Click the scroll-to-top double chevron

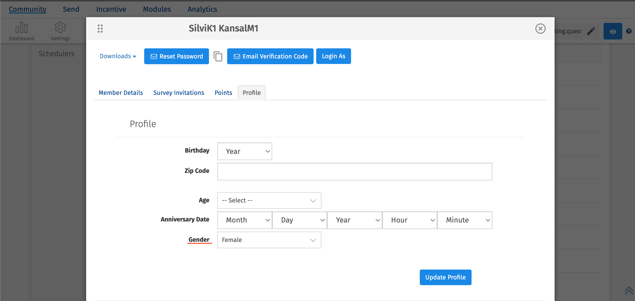pyautogui.click(x=629, y=290)
